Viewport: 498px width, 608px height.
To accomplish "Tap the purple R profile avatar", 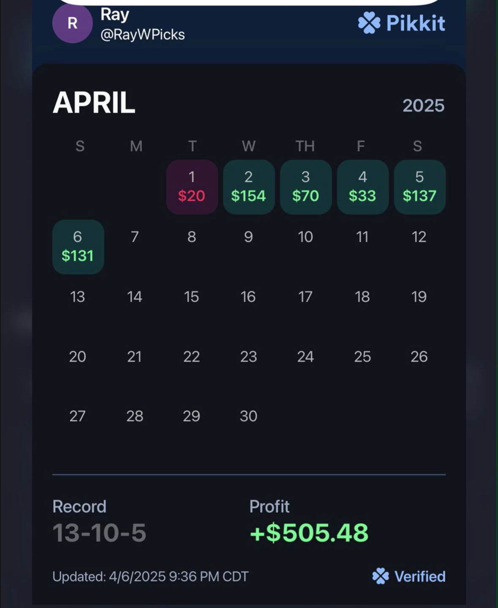I will (72, 23).
